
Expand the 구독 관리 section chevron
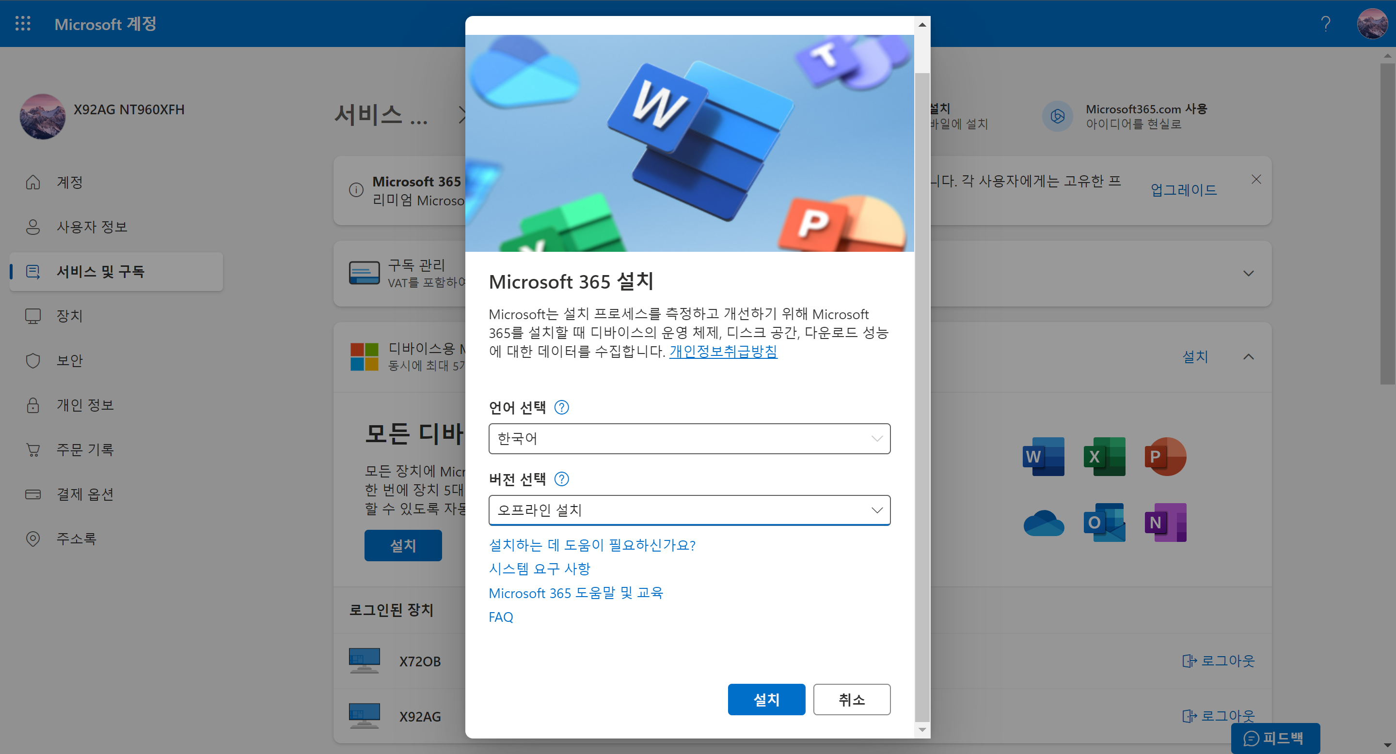(1249, 273)
